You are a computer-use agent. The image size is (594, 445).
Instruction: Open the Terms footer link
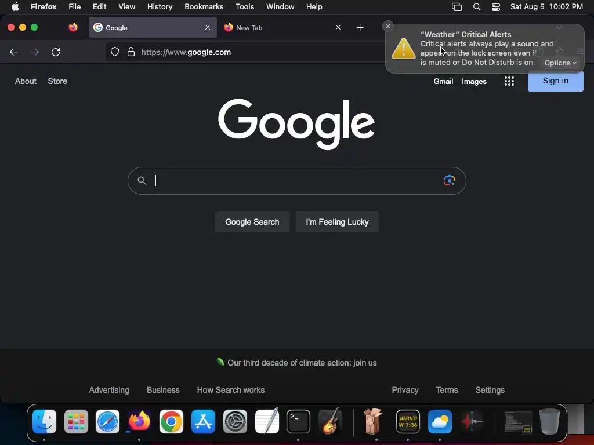tap(447, 390)
